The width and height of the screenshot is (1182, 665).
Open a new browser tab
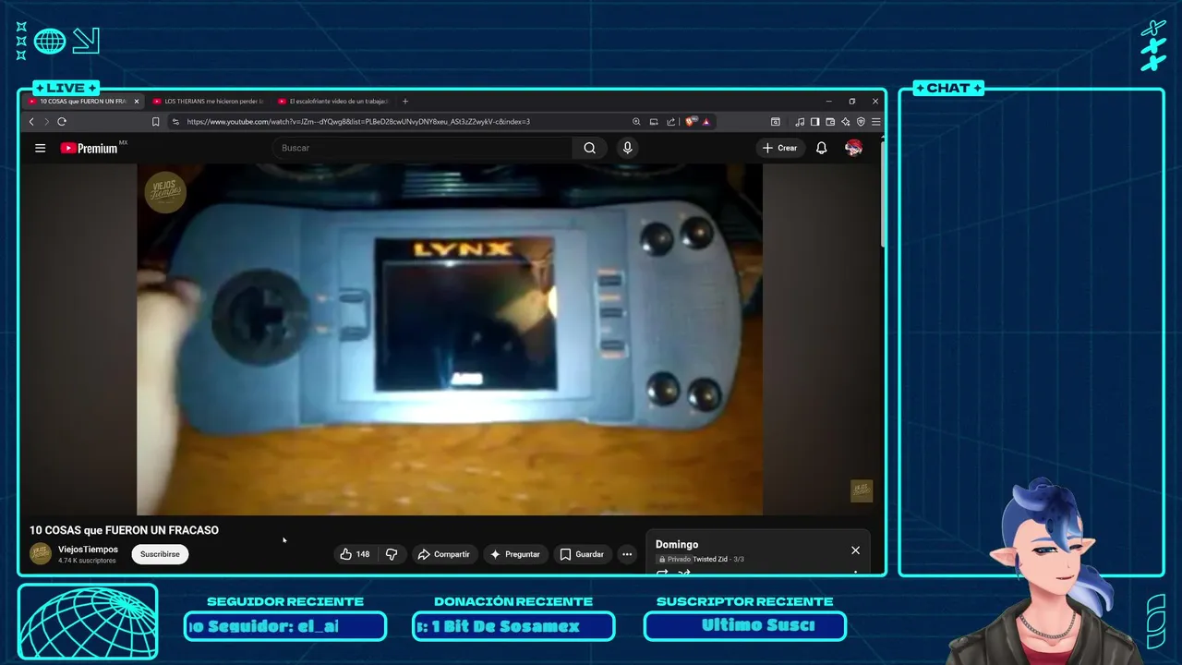pos(405,101)
